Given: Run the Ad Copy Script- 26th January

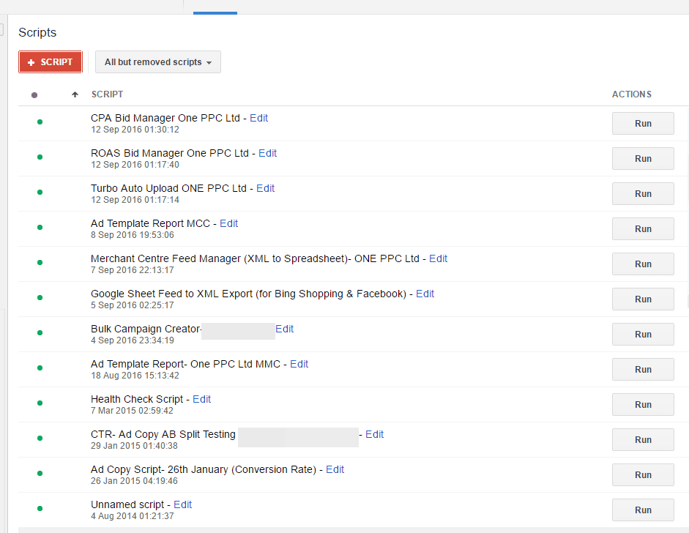Looking at the screenshot, I should click(x=643, y=475).
